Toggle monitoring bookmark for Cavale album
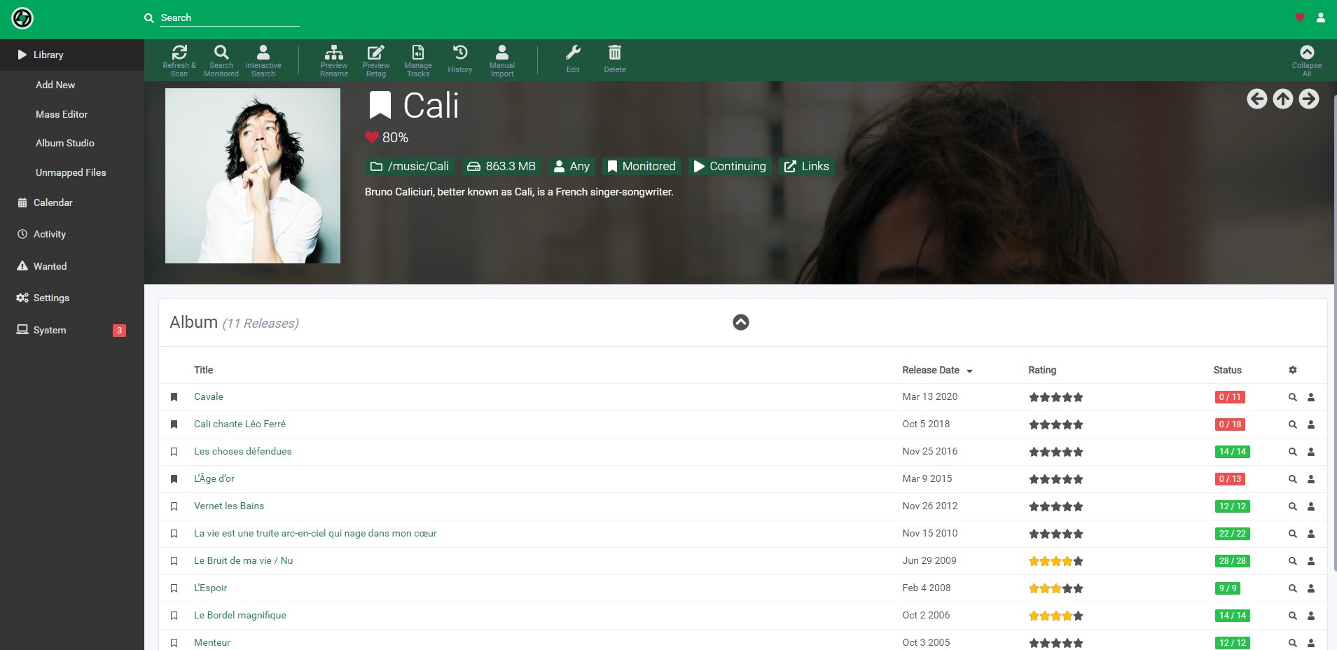Screen dimensions: 1337x650 pyautogui.click(x=174, y=397)
